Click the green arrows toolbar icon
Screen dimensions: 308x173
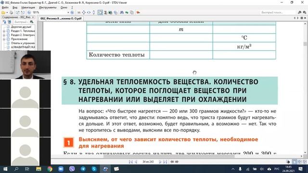pos(127,12)
